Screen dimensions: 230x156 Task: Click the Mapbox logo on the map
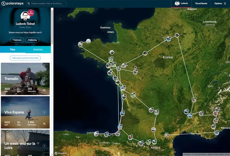(x=61, y=153)
